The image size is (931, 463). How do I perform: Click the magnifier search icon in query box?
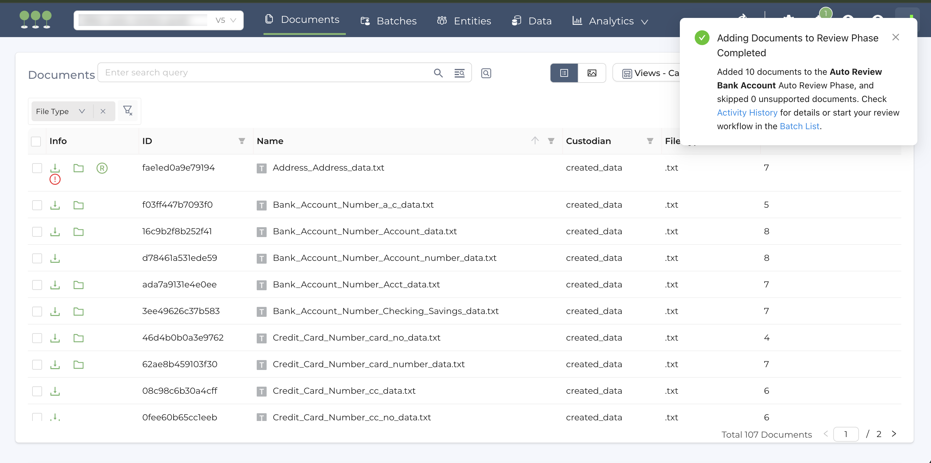click(438, 73)
